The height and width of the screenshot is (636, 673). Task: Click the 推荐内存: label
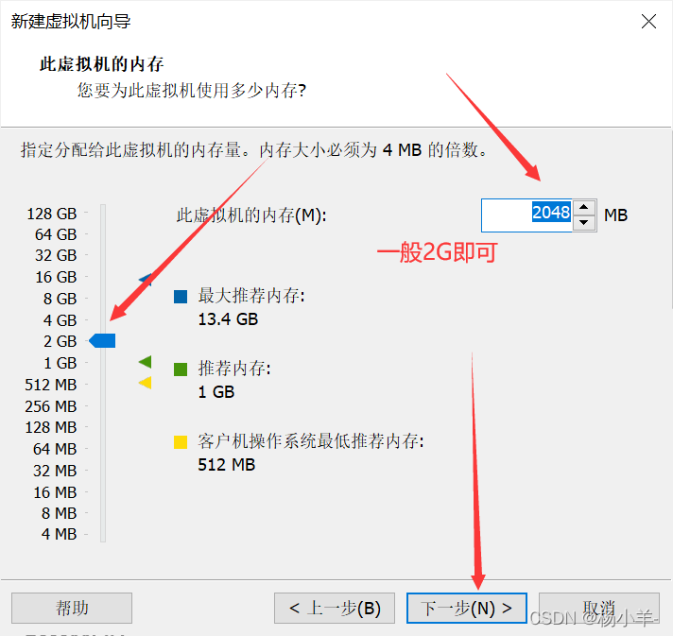[x=234, y=369]
